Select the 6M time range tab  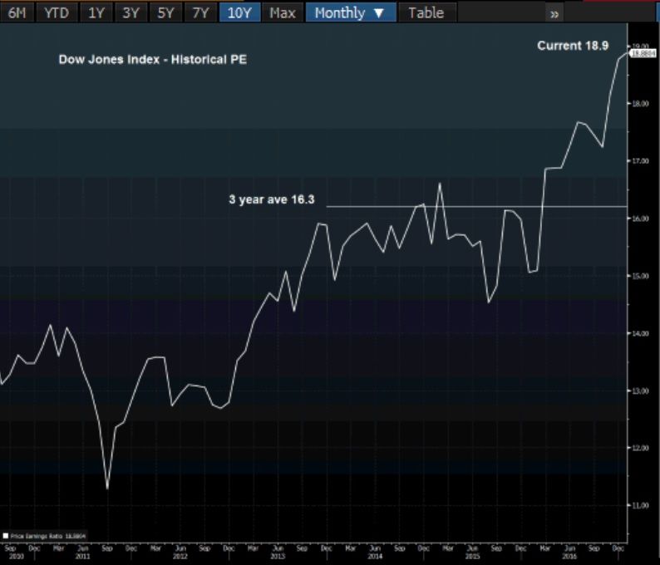tap(17, 13)
